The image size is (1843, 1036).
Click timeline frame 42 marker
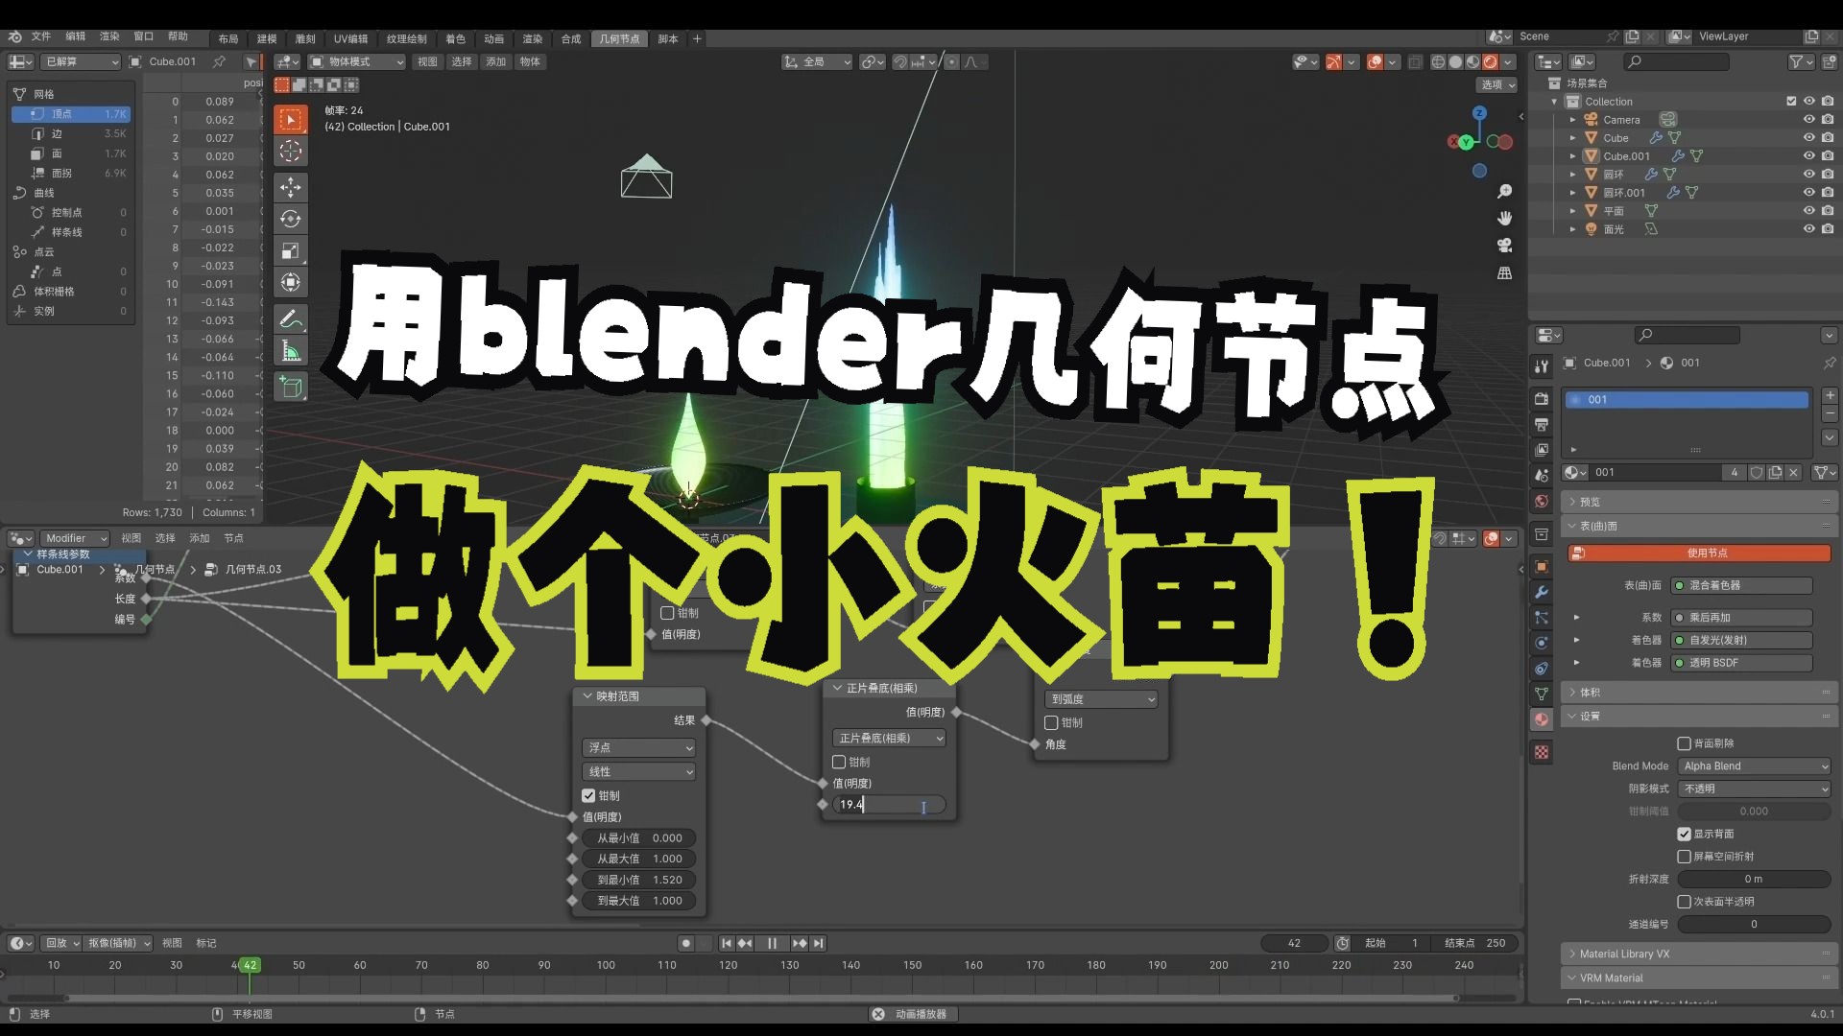click(x=250, y=964)
